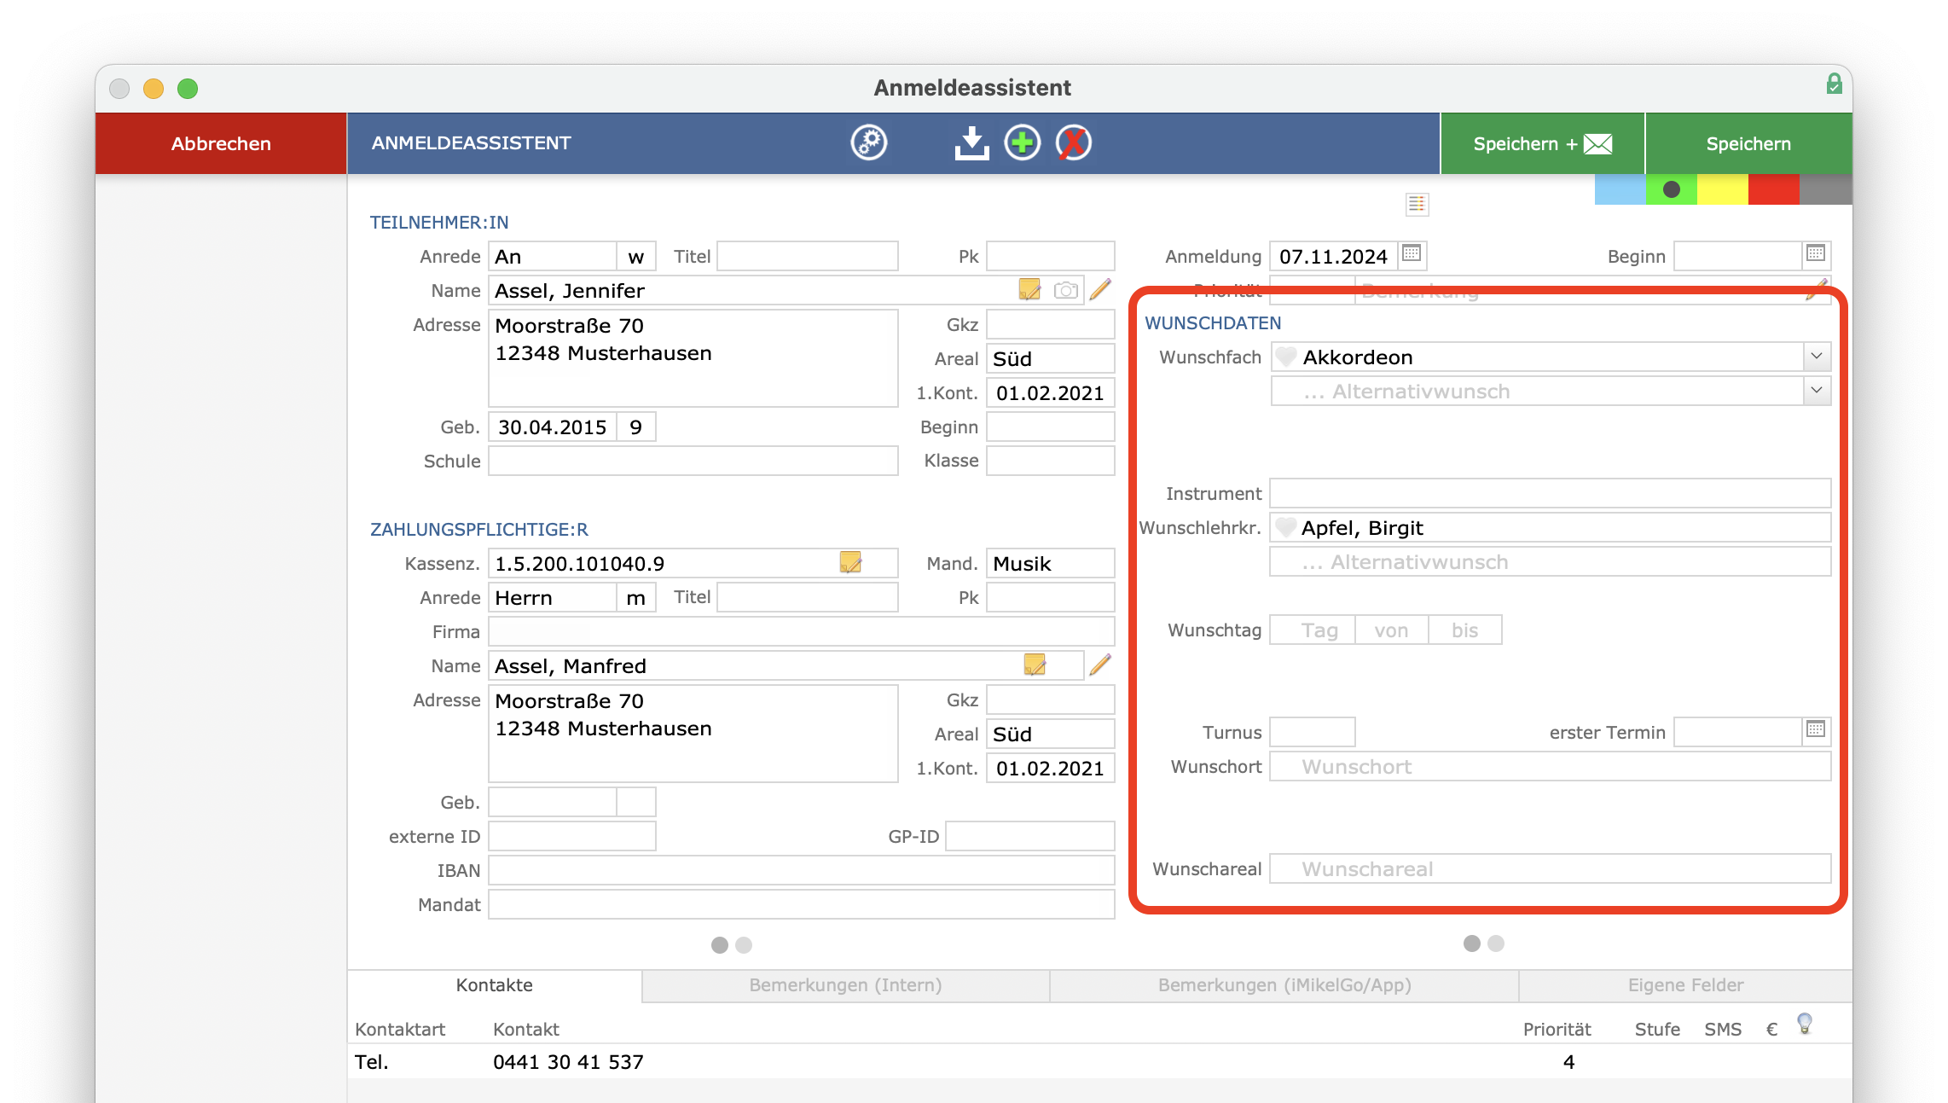Click the lock icon in title bar
The width and height of the screenshot is (1948, 1103).
point(1834,84)
